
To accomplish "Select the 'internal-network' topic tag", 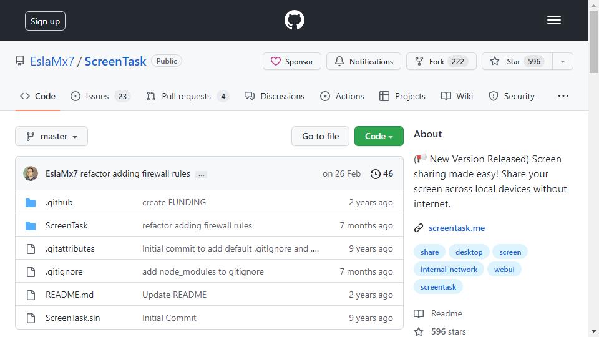I will click(449, 270).
